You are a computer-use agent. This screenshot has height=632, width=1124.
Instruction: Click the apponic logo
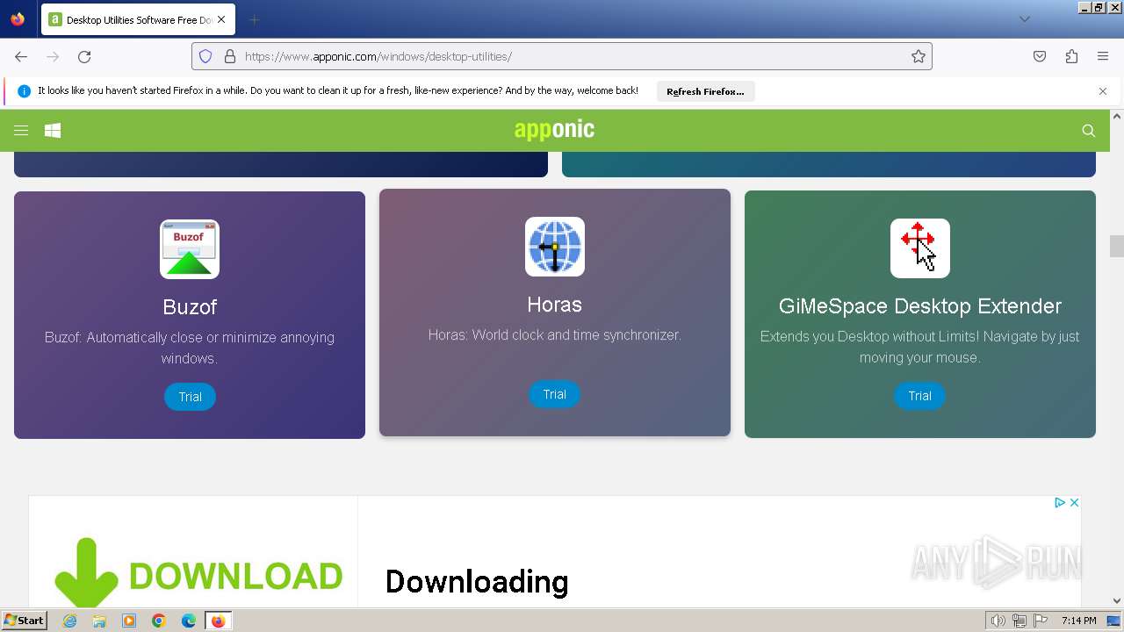(555, 130)
